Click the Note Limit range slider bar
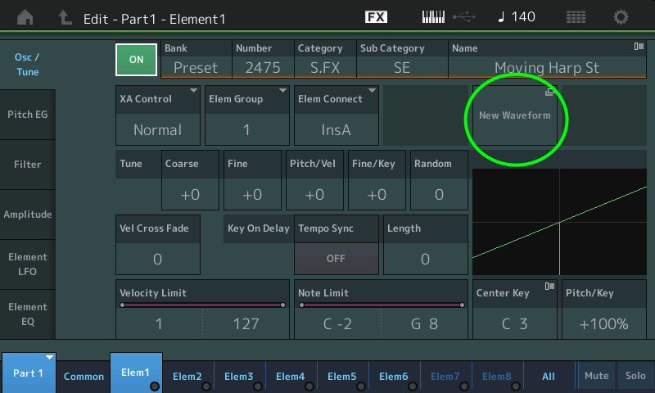 click(x=382, y=305)
